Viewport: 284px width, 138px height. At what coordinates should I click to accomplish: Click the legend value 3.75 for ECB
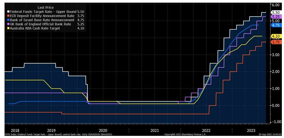(x=81, y=16)
